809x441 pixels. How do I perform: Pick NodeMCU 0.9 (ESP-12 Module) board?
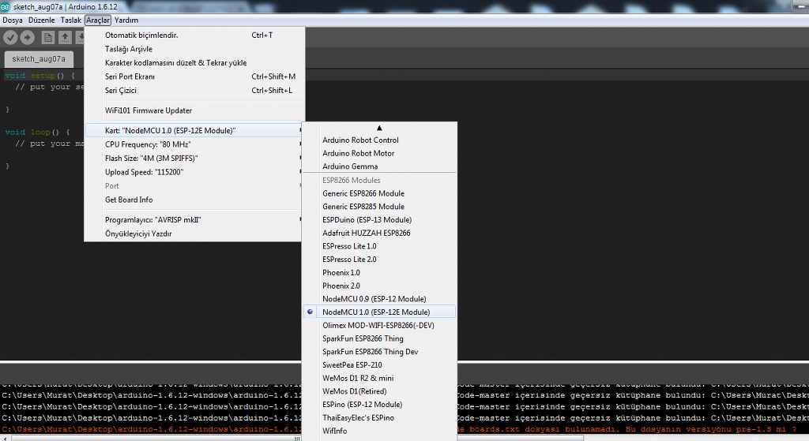point(379,299)
